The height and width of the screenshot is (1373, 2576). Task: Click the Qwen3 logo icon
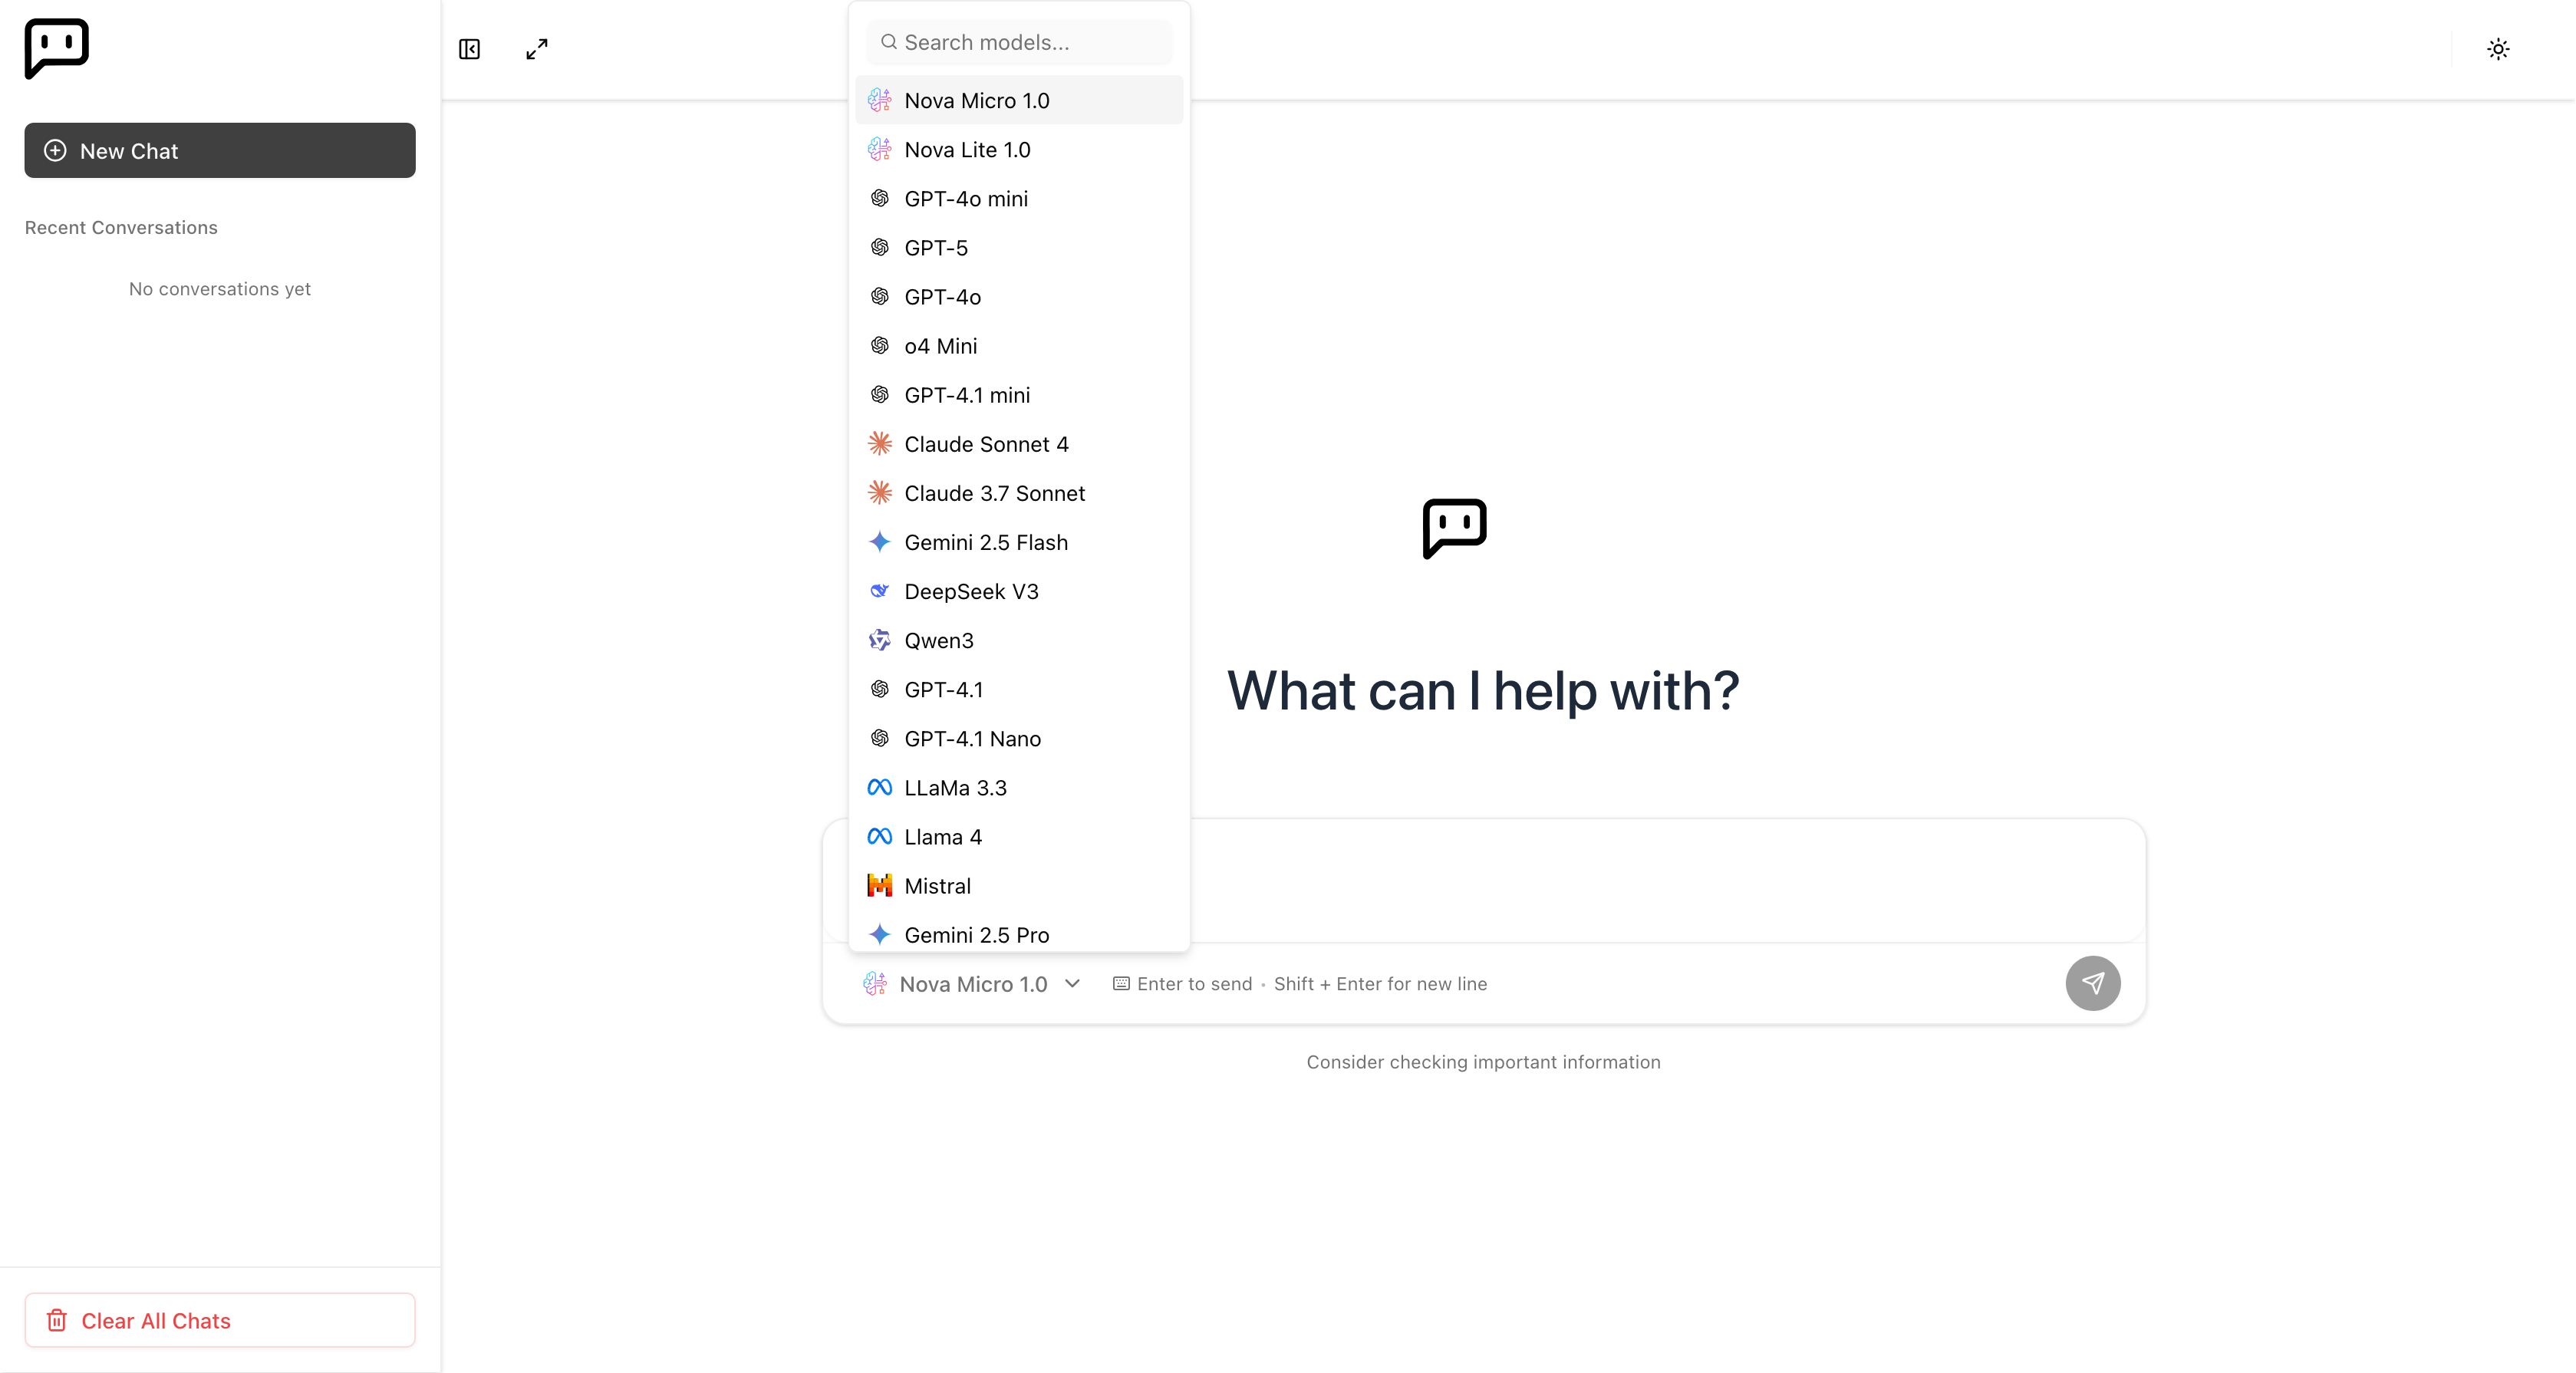tap(880, 640)
